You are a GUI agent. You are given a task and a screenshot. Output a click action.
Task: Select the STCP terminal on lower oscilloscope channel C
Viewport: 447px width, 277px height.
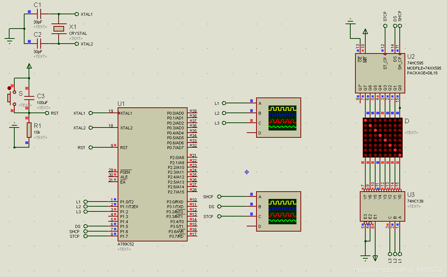pyautogui.click(x=219, y=216)
